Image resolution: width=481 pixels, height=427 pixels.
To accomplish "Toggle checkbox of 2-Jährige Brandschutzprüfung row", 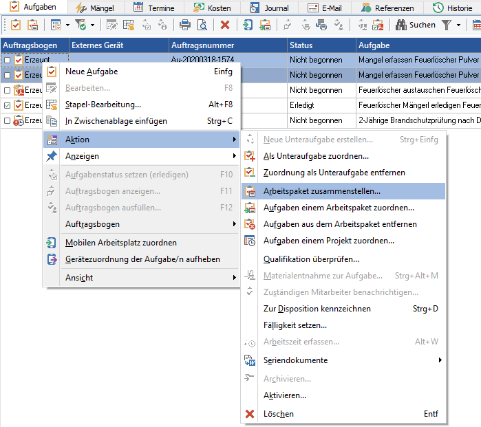I will 7,120.
